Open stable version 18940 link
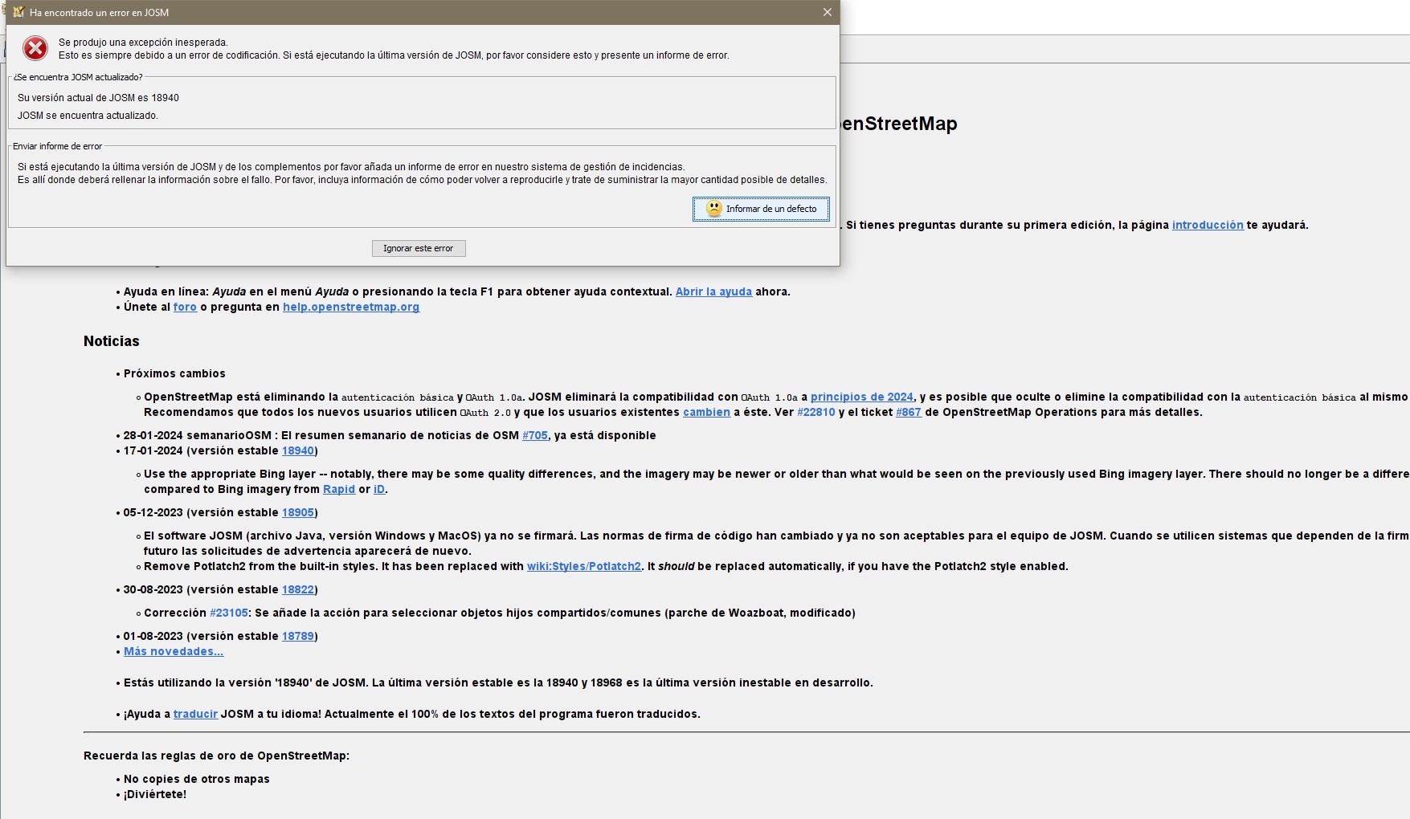This screenshot has width=1410, height=819. point(298,450)
